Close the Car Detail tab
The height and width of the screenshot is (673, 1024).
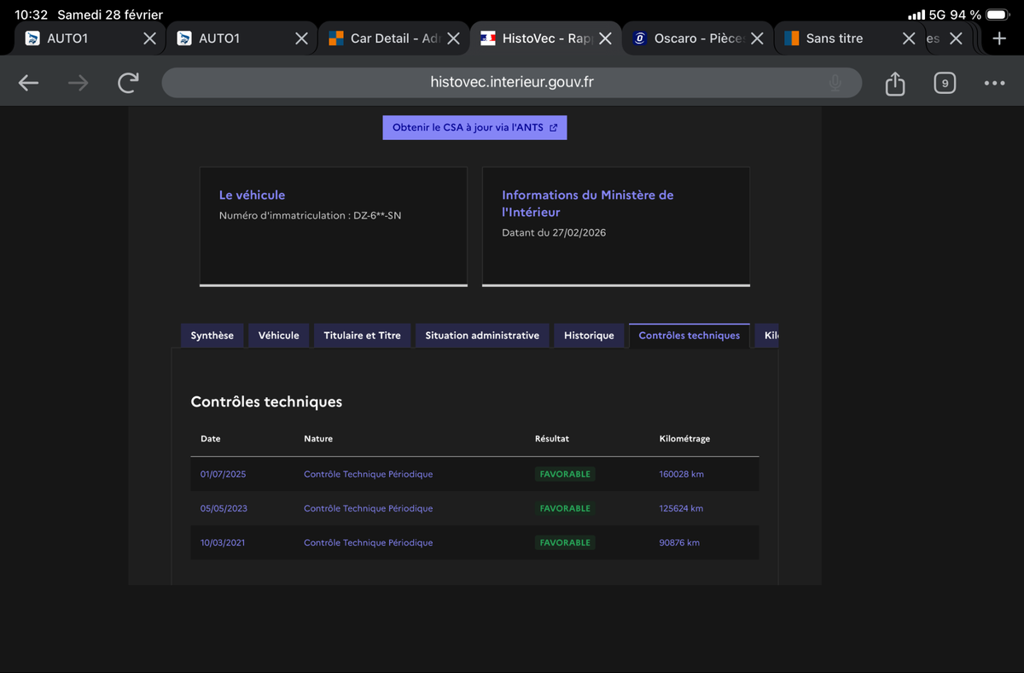tap(453, 38)
